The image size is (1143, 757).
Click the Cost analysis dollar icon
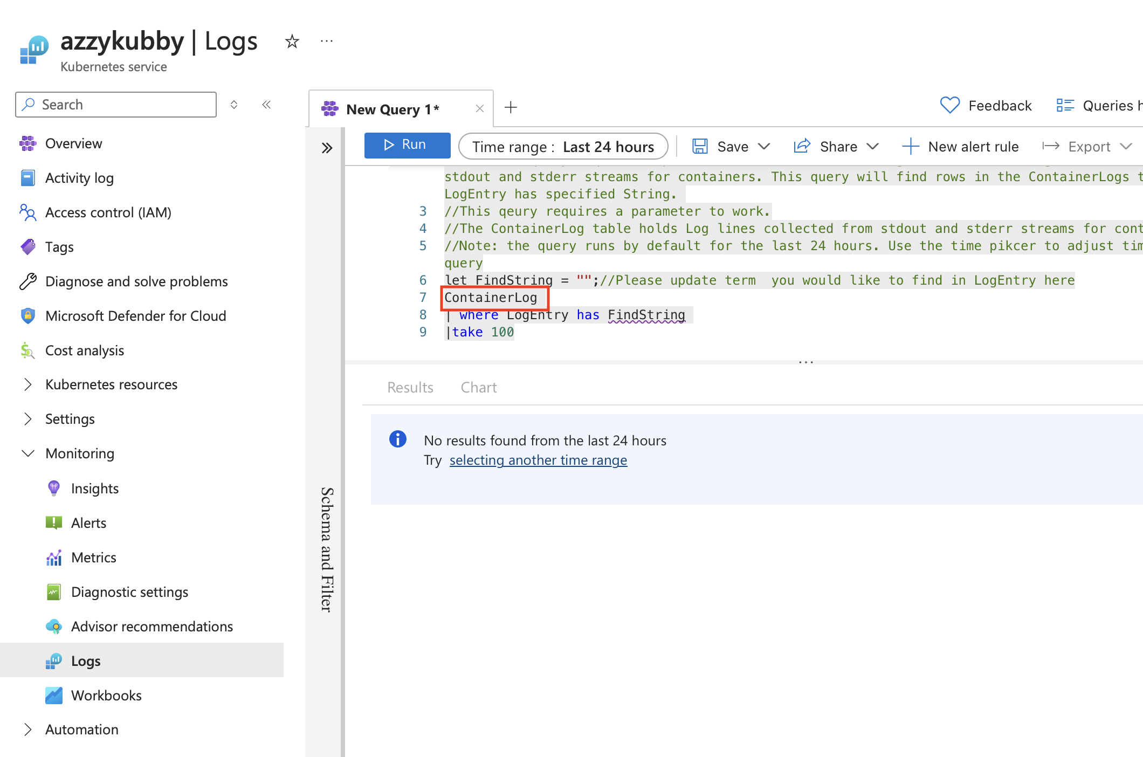pos(28,350)
